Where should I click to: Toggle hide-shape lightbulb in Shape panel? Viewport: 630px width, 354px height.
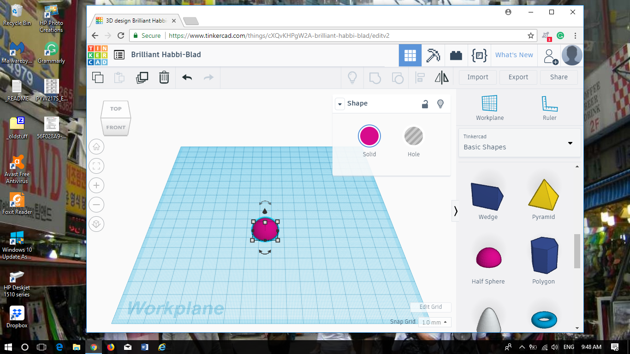[440, 104]
